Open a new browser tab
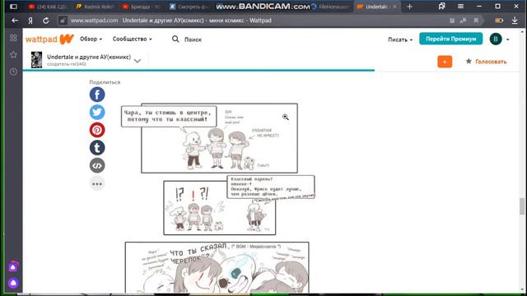This screenshot has height=296, width=527. pyautogui.click(x=409, y=7)
